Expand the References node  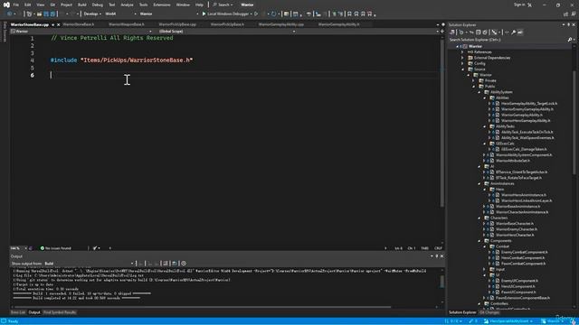(462, 52)
